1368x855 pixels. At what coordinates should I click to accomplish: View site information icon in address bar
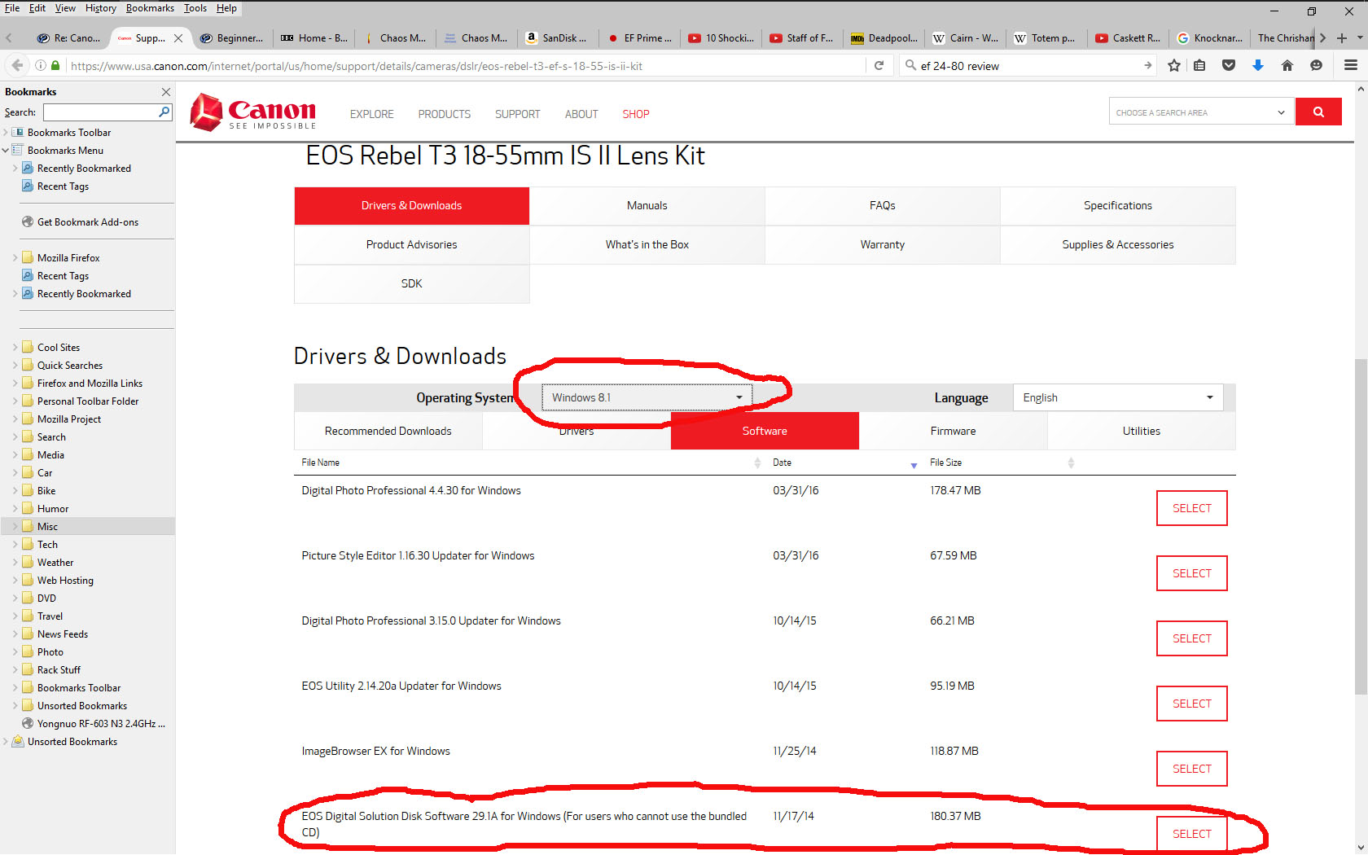click(40, 65)
